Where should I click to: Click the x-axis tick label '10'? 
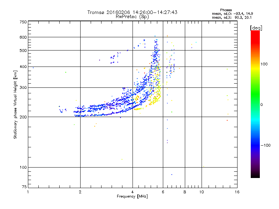(x=202, y=192)
